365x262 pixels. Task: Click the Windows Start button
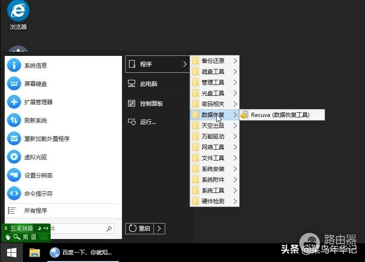[12, 253]
